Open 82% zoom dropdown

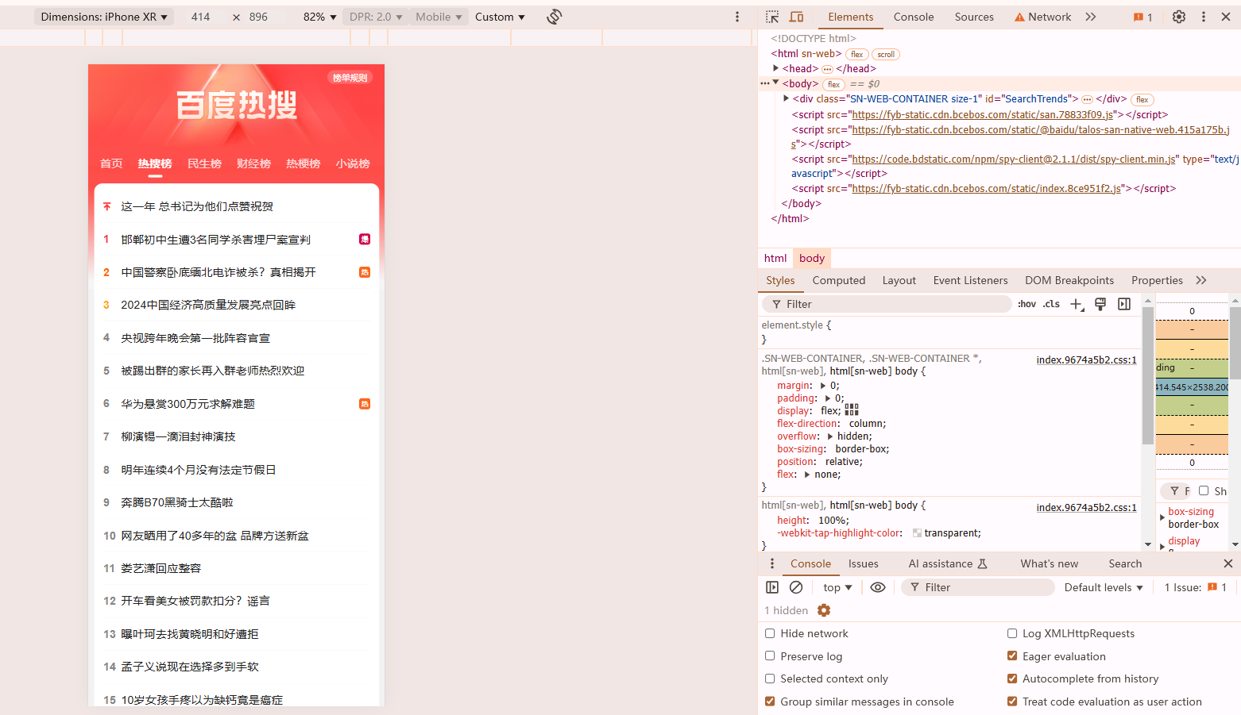pyautogui.click(x=319, y=17)
